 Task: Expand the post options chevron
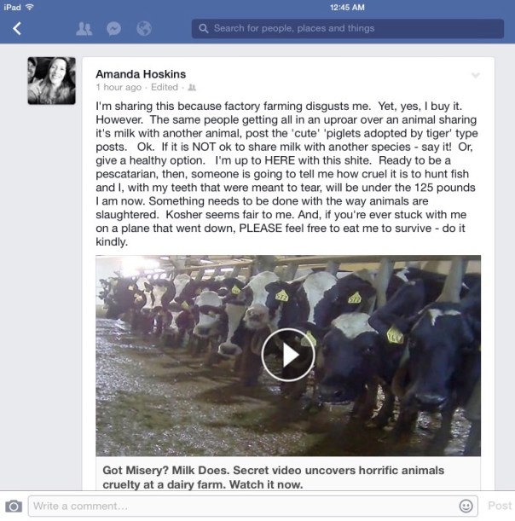476,75
